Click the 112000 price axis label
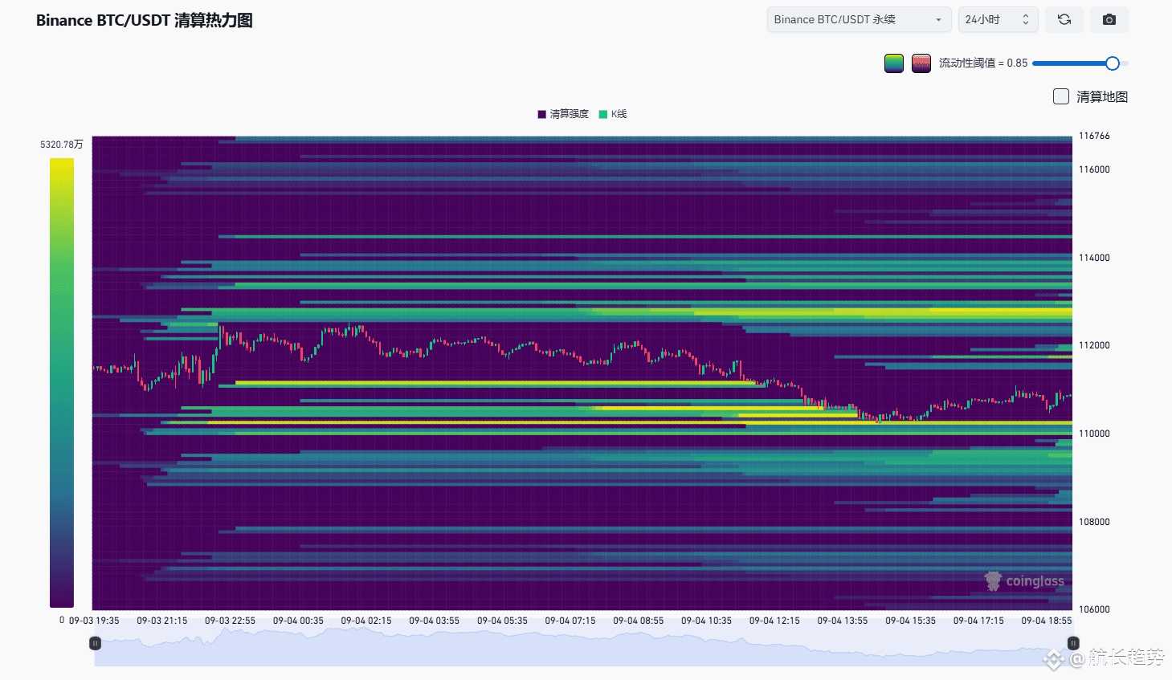 1094,345
